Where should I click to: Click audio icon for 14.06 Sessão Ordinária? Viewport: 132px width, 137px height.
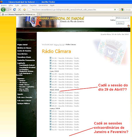[50, 63]
